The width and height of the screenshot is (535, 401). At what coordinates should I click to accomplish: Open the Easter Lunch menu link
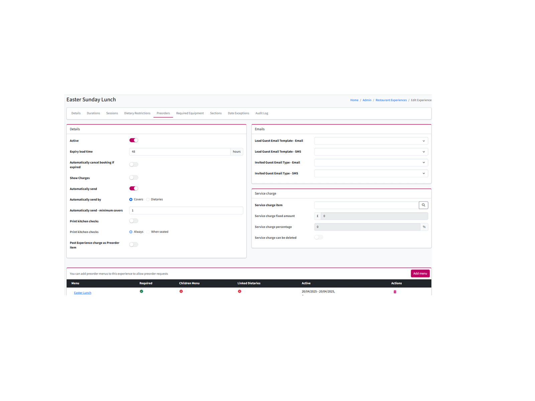[83, 293]
